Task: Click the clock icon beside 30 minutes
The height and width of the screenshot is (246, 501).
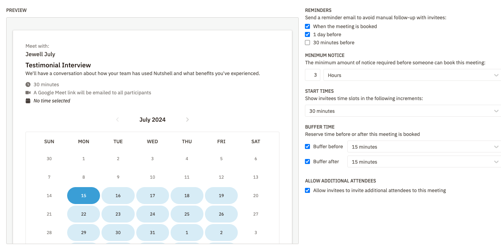Action: pyautogui.click(x=28, y=85)
